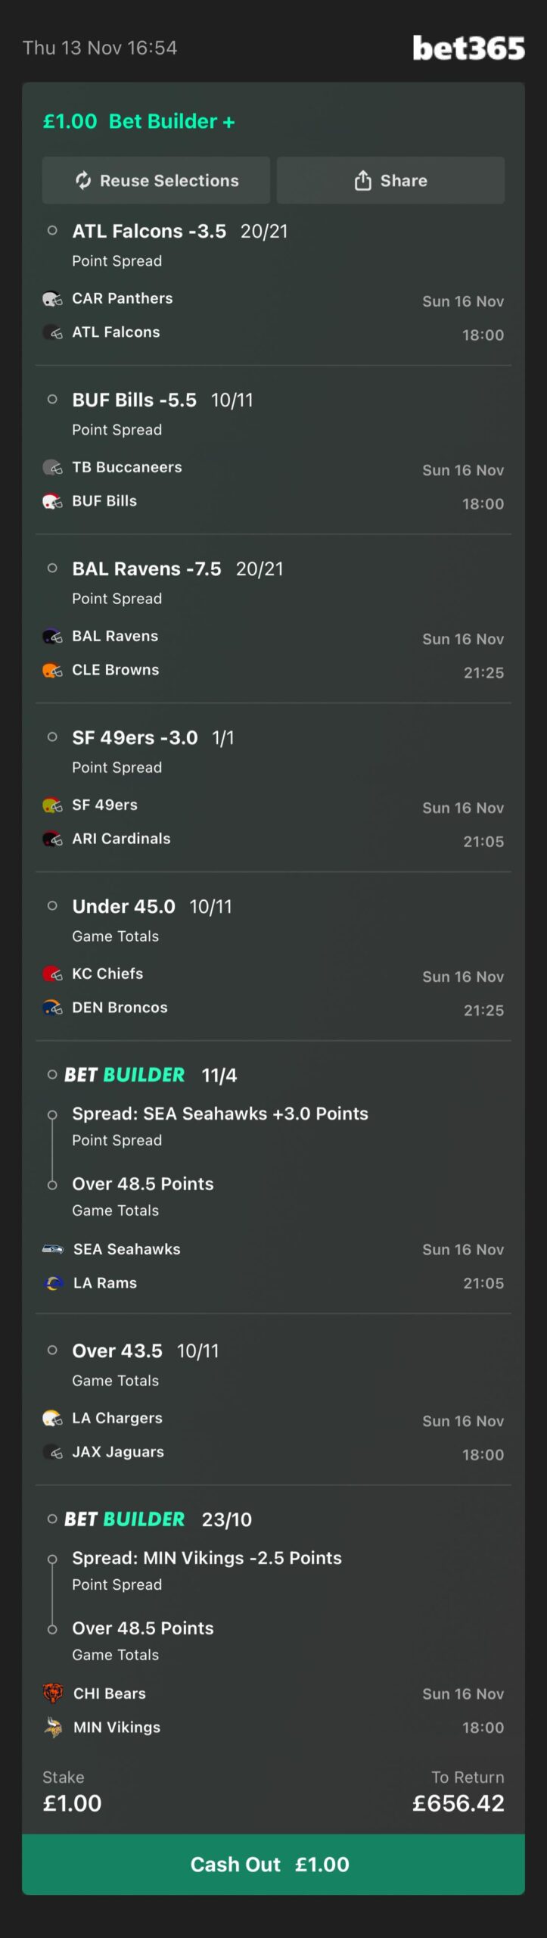Click the circle beside Under 45.0

point(52,905)
